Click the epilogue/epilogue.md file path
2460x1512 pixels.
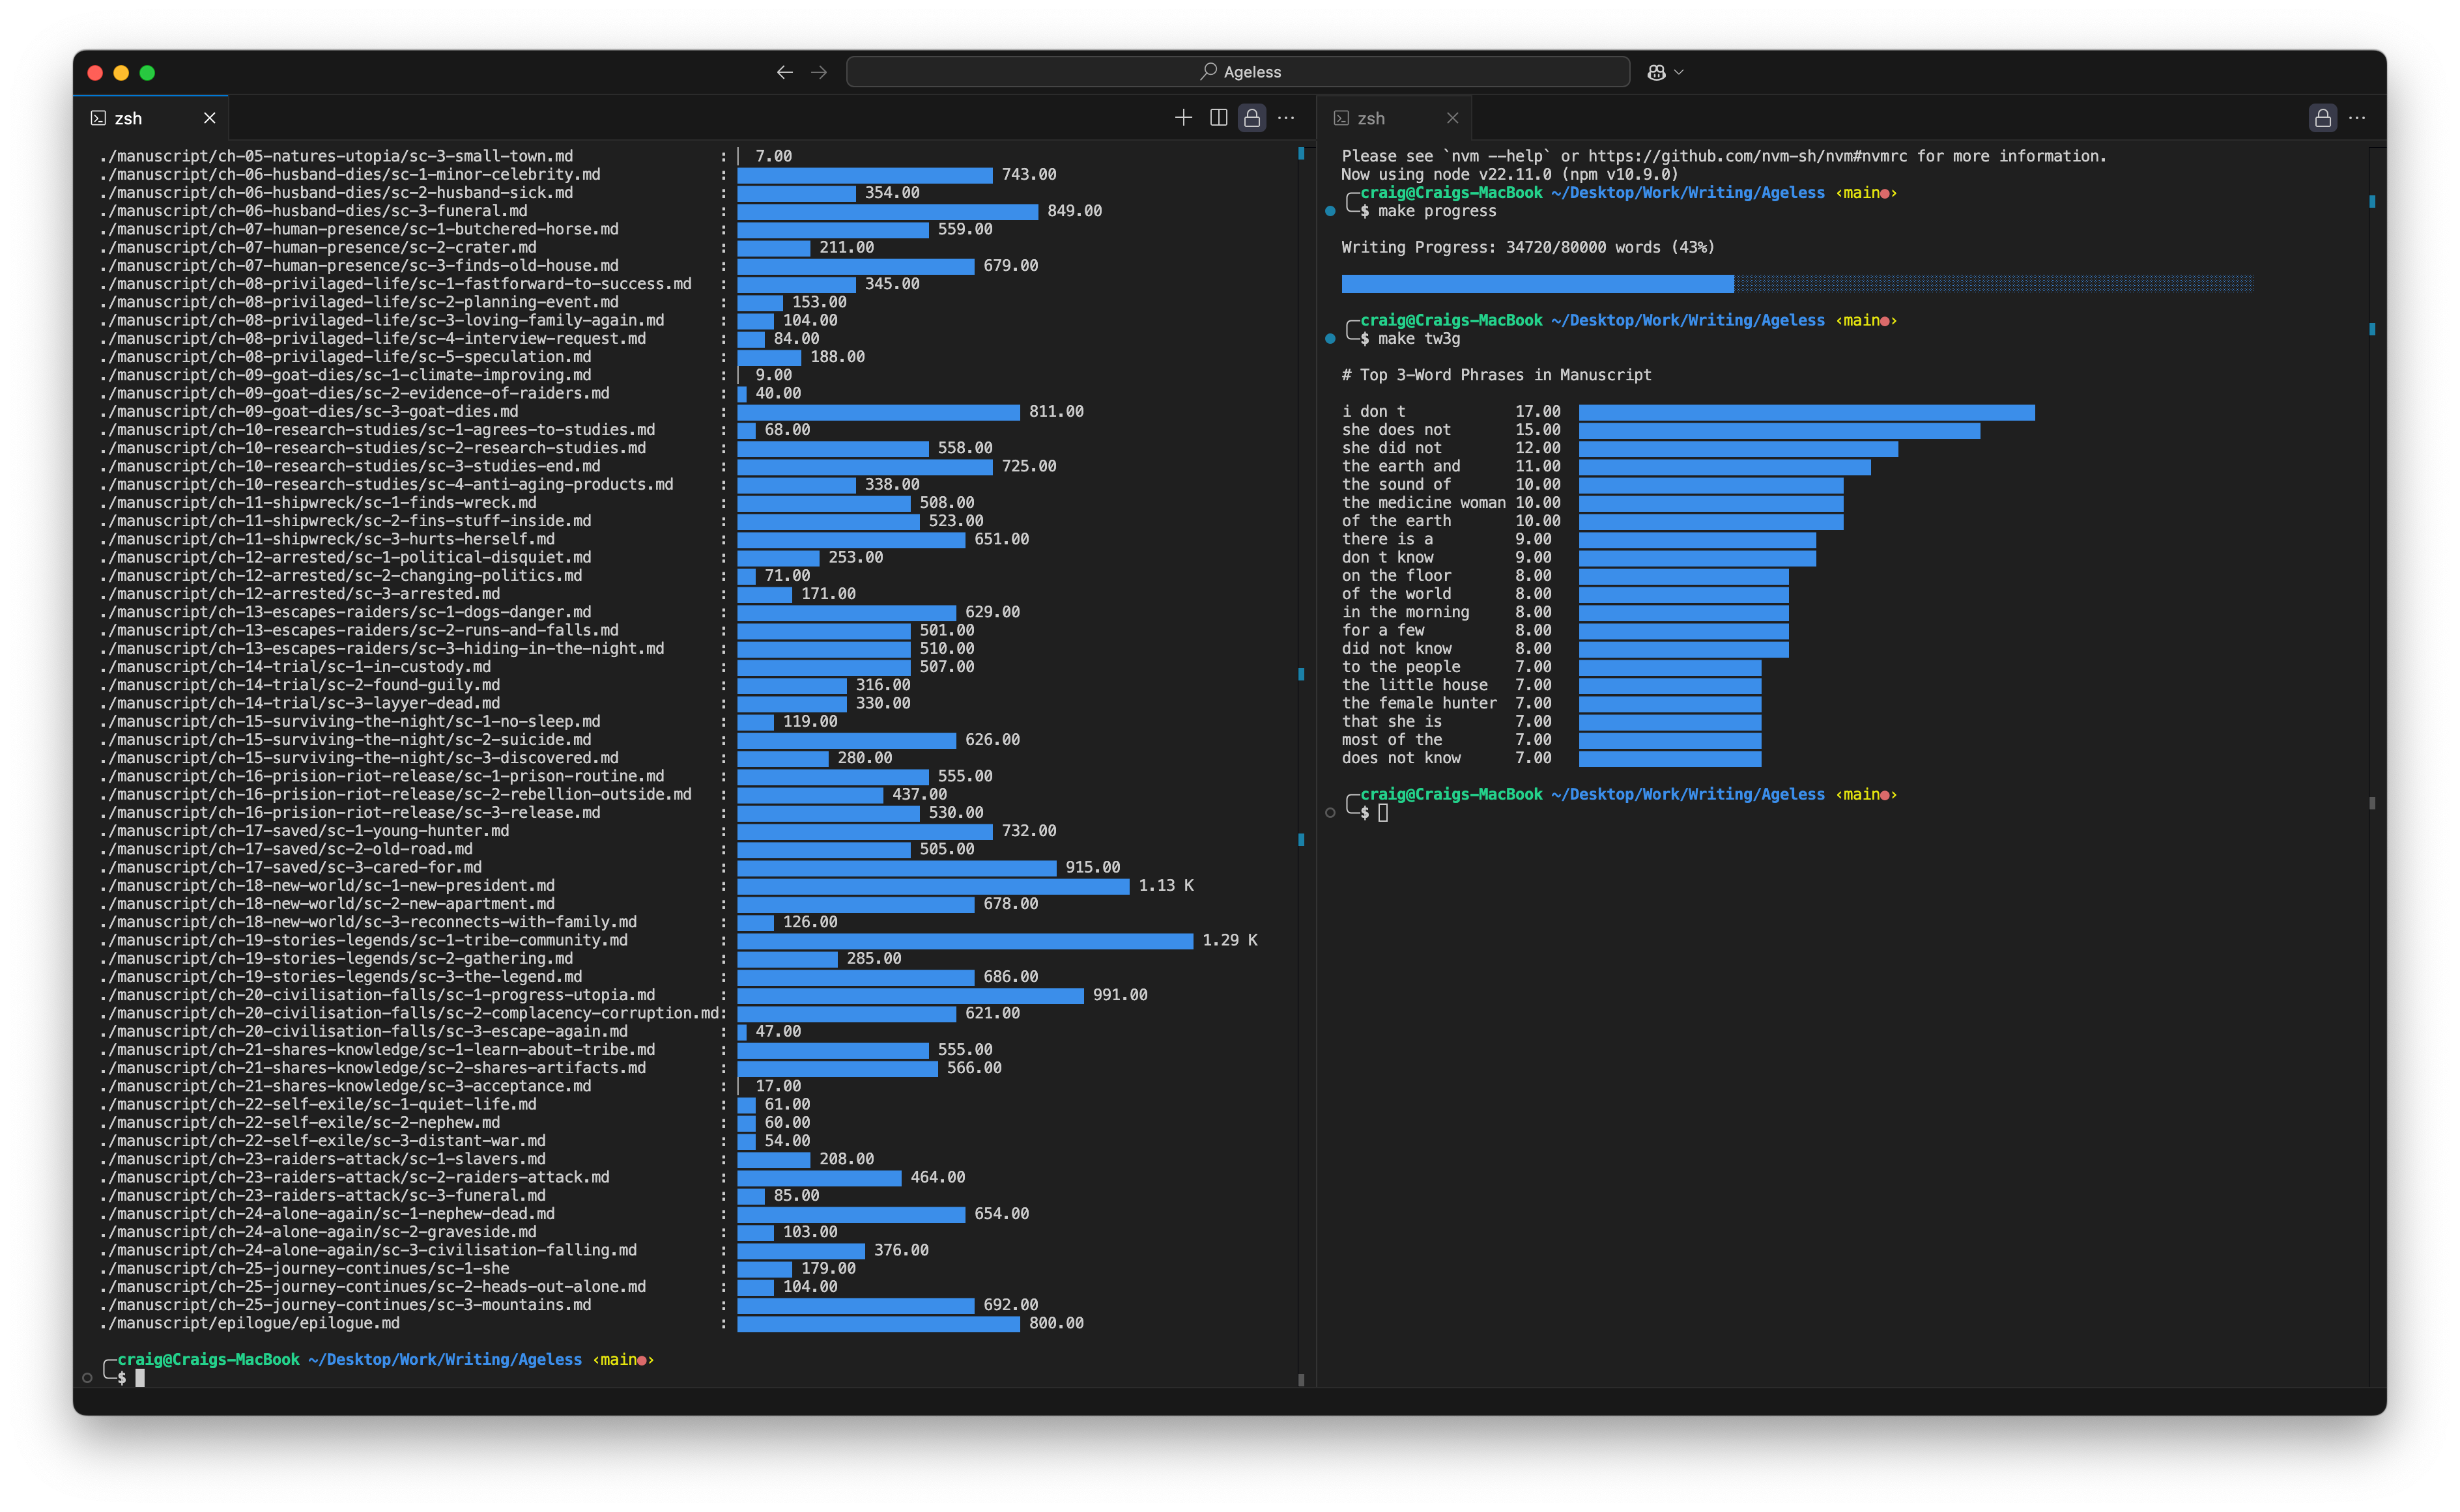249,1323
